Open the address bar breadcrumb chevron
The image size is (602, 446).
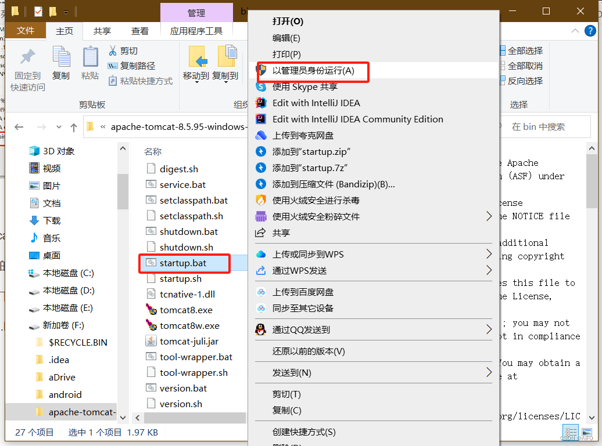pyautogui.click(x=102, y=127)
